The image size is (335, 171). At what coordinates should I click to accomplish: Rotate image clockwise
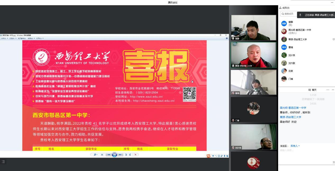(x=130, y=155)
